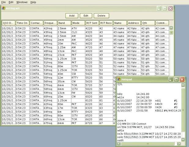Click the Time On column header

[23, 23]
